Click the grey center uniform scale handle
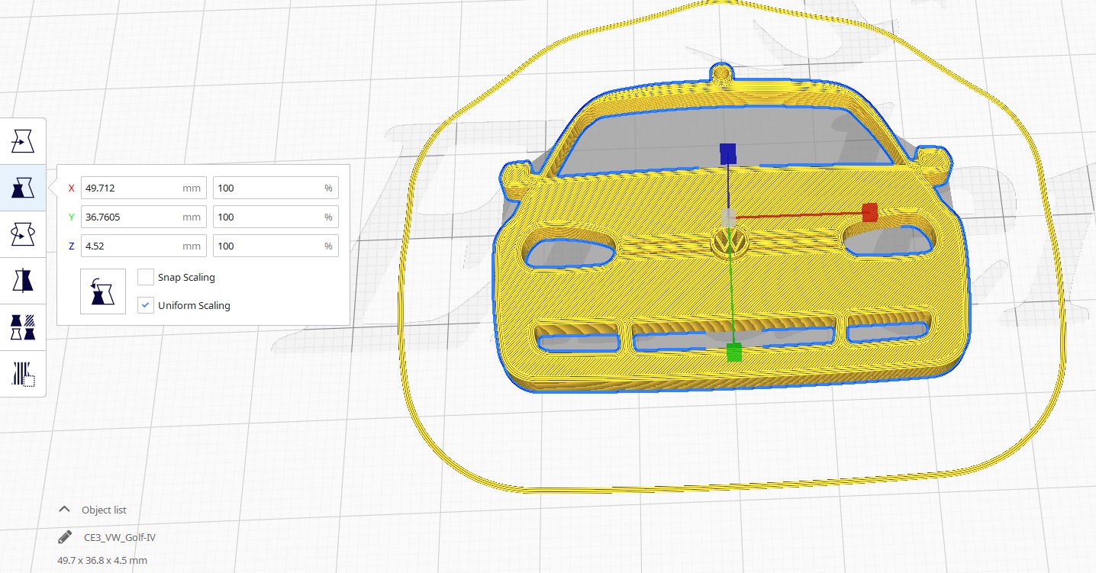The height and width of the screenshot is (573, 1096). 729,218
